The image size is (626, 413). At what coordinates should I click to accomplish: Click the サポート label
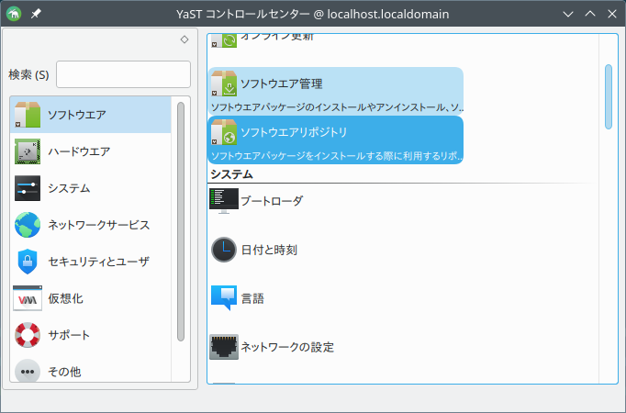[x=69, y=335]
